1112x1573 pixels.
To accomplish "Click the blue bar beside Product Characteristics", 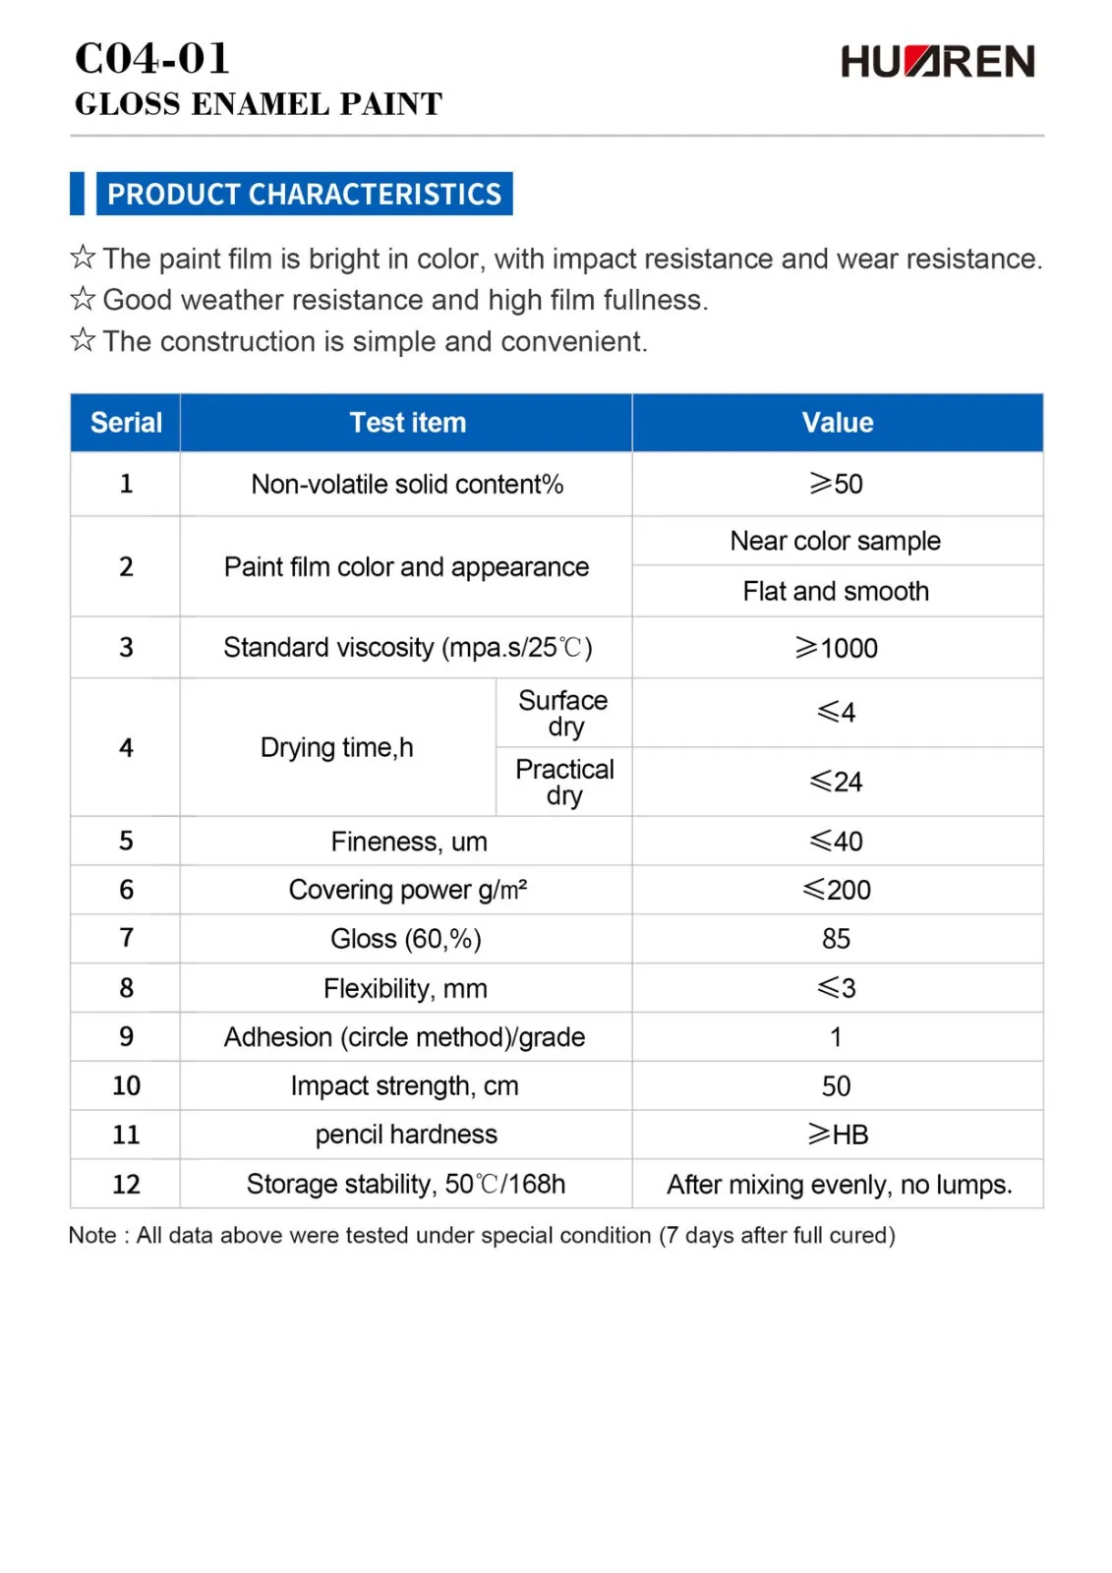I will (x=77, y=194).
